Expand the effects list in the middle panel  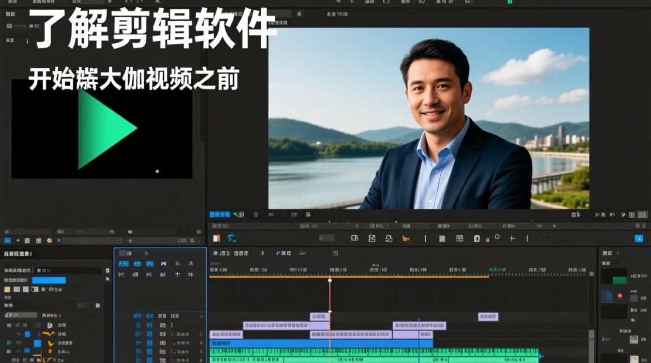click(201, 334)
